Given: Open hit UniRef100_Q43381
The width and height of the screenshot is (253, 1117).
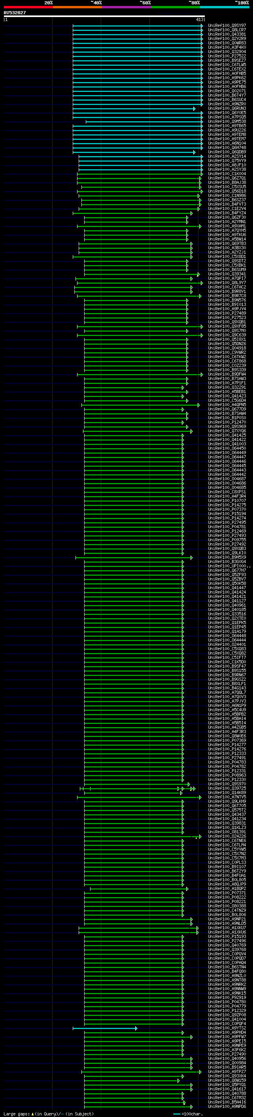Looking at the screenshot, I should coord(227,34).
